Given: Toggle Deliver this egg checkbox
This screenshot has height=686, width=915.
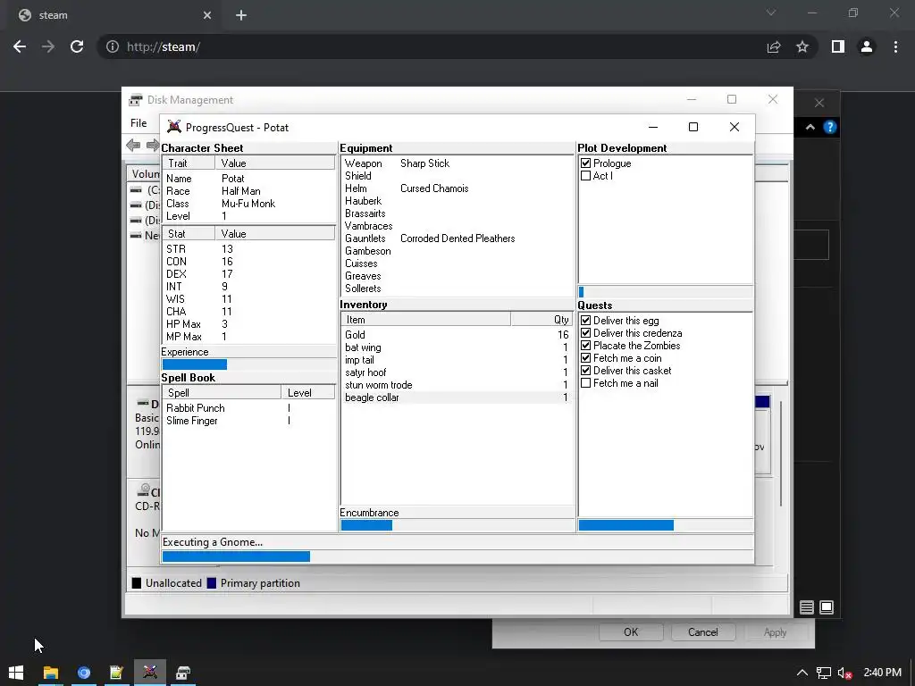Looking at the screenshot, I should tap(586, 321).
